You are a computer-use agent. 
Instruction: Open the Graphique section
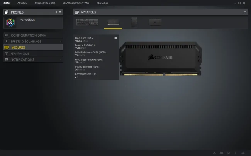33,54
